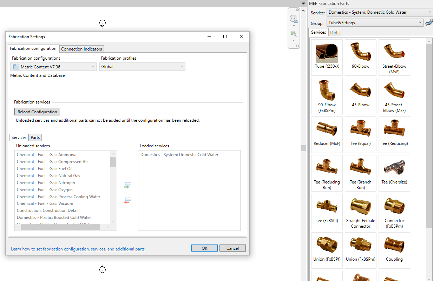Select the Connector (FxBSPm) part
The image size is (433, 281).
tap(394, 212)
